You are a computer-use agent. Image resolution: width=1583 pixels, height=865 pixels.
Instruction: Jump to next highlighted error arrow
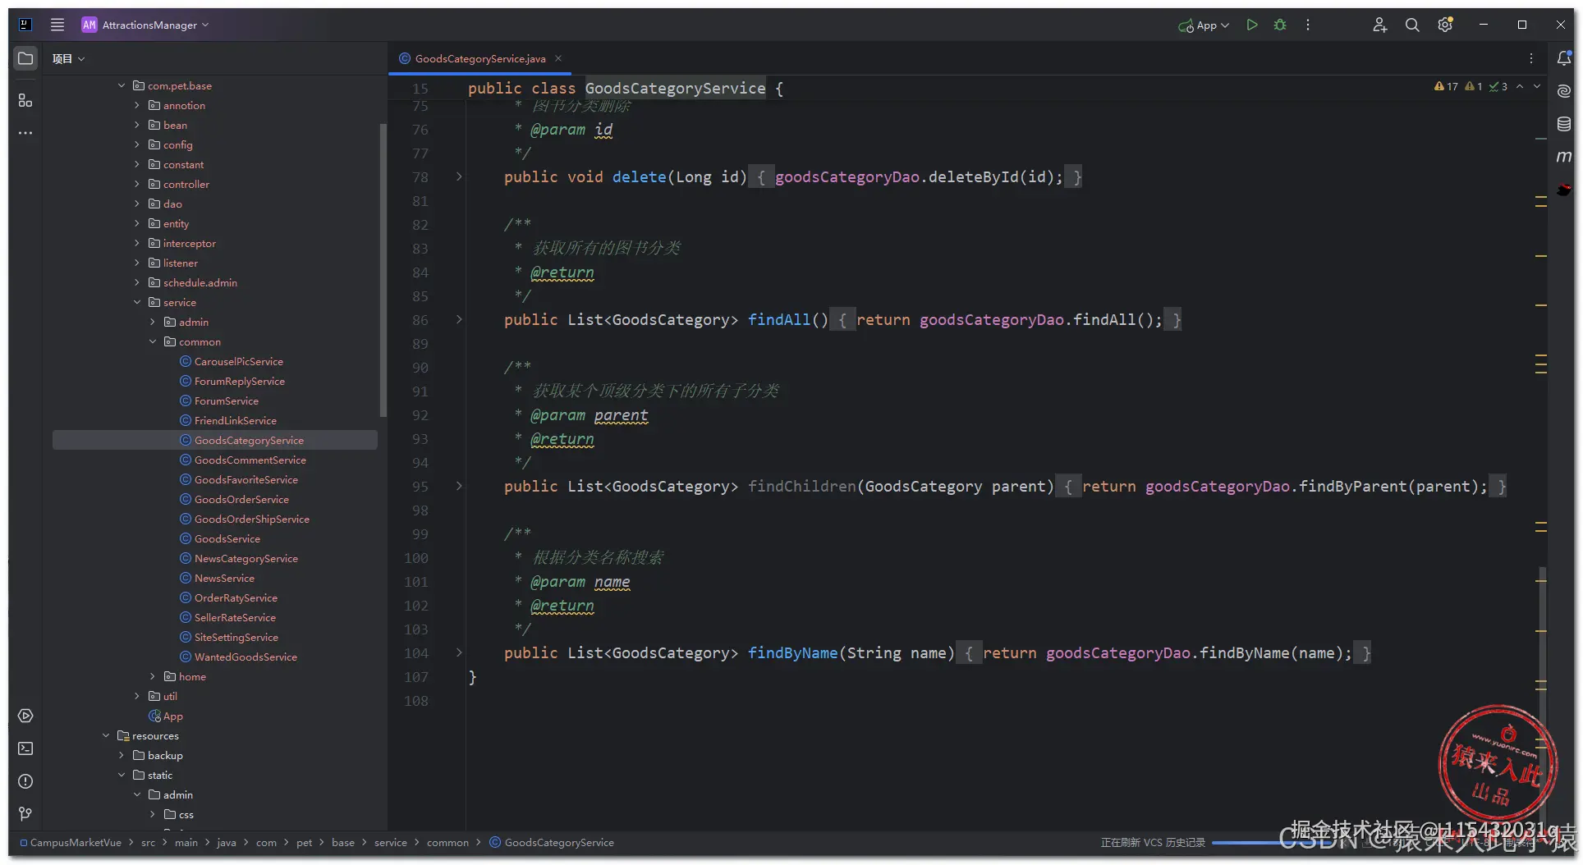[x=1537, y=86]
